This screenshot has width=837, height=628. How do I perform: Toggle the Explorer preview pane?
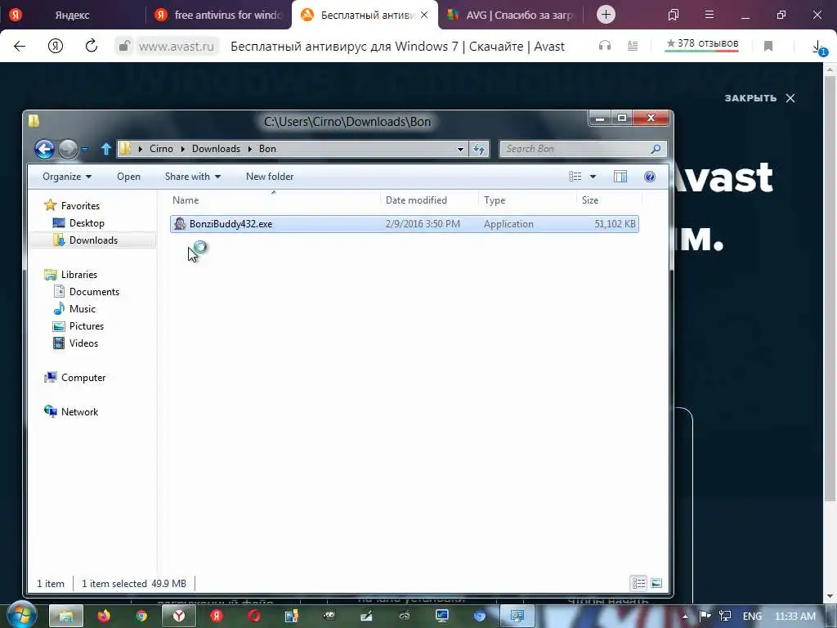[620, 177]
